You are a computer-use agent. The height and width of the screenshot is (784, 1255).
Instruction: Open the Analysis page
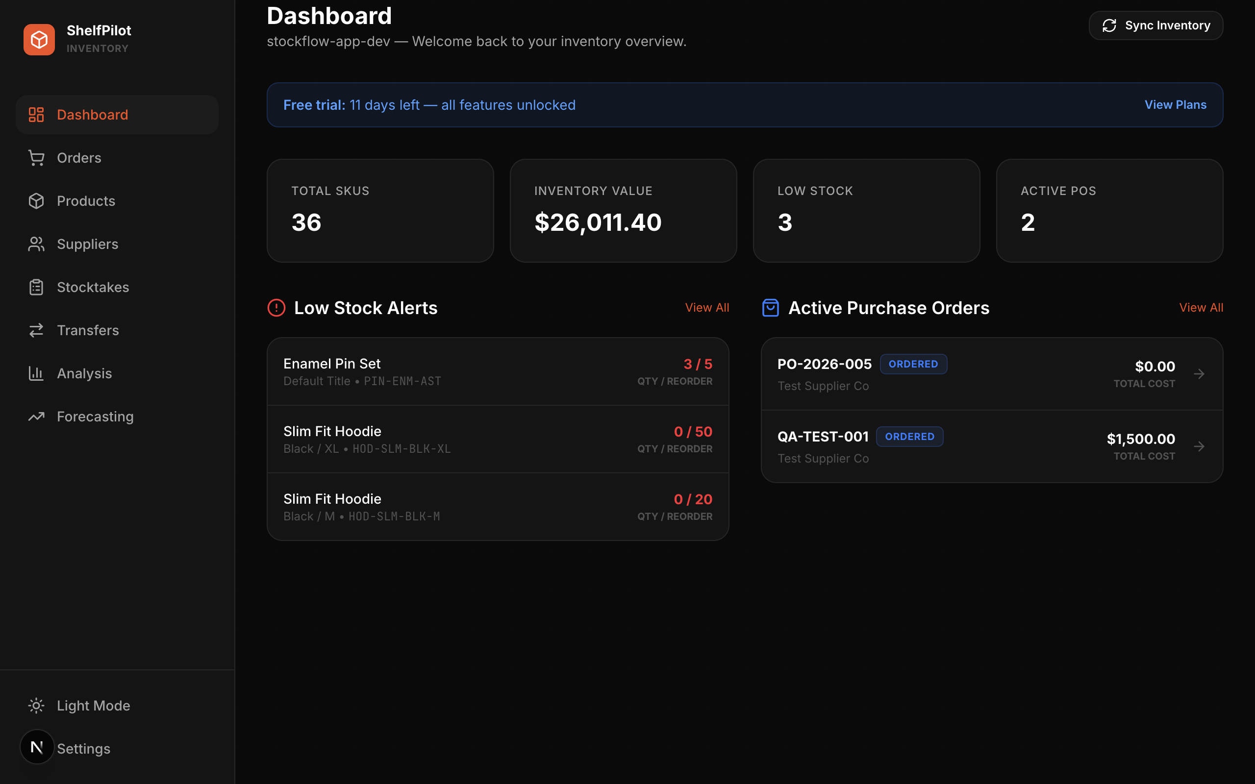pos(117,373)
